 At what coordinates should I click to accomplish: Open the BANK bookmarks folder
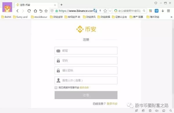[x=6, y=17]
